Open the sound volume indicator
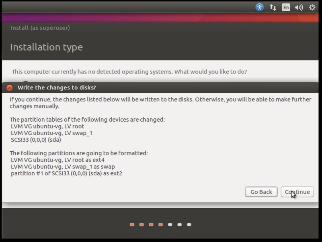The height and width of the screenshot is (242, 322). click(x=299, y=8)
